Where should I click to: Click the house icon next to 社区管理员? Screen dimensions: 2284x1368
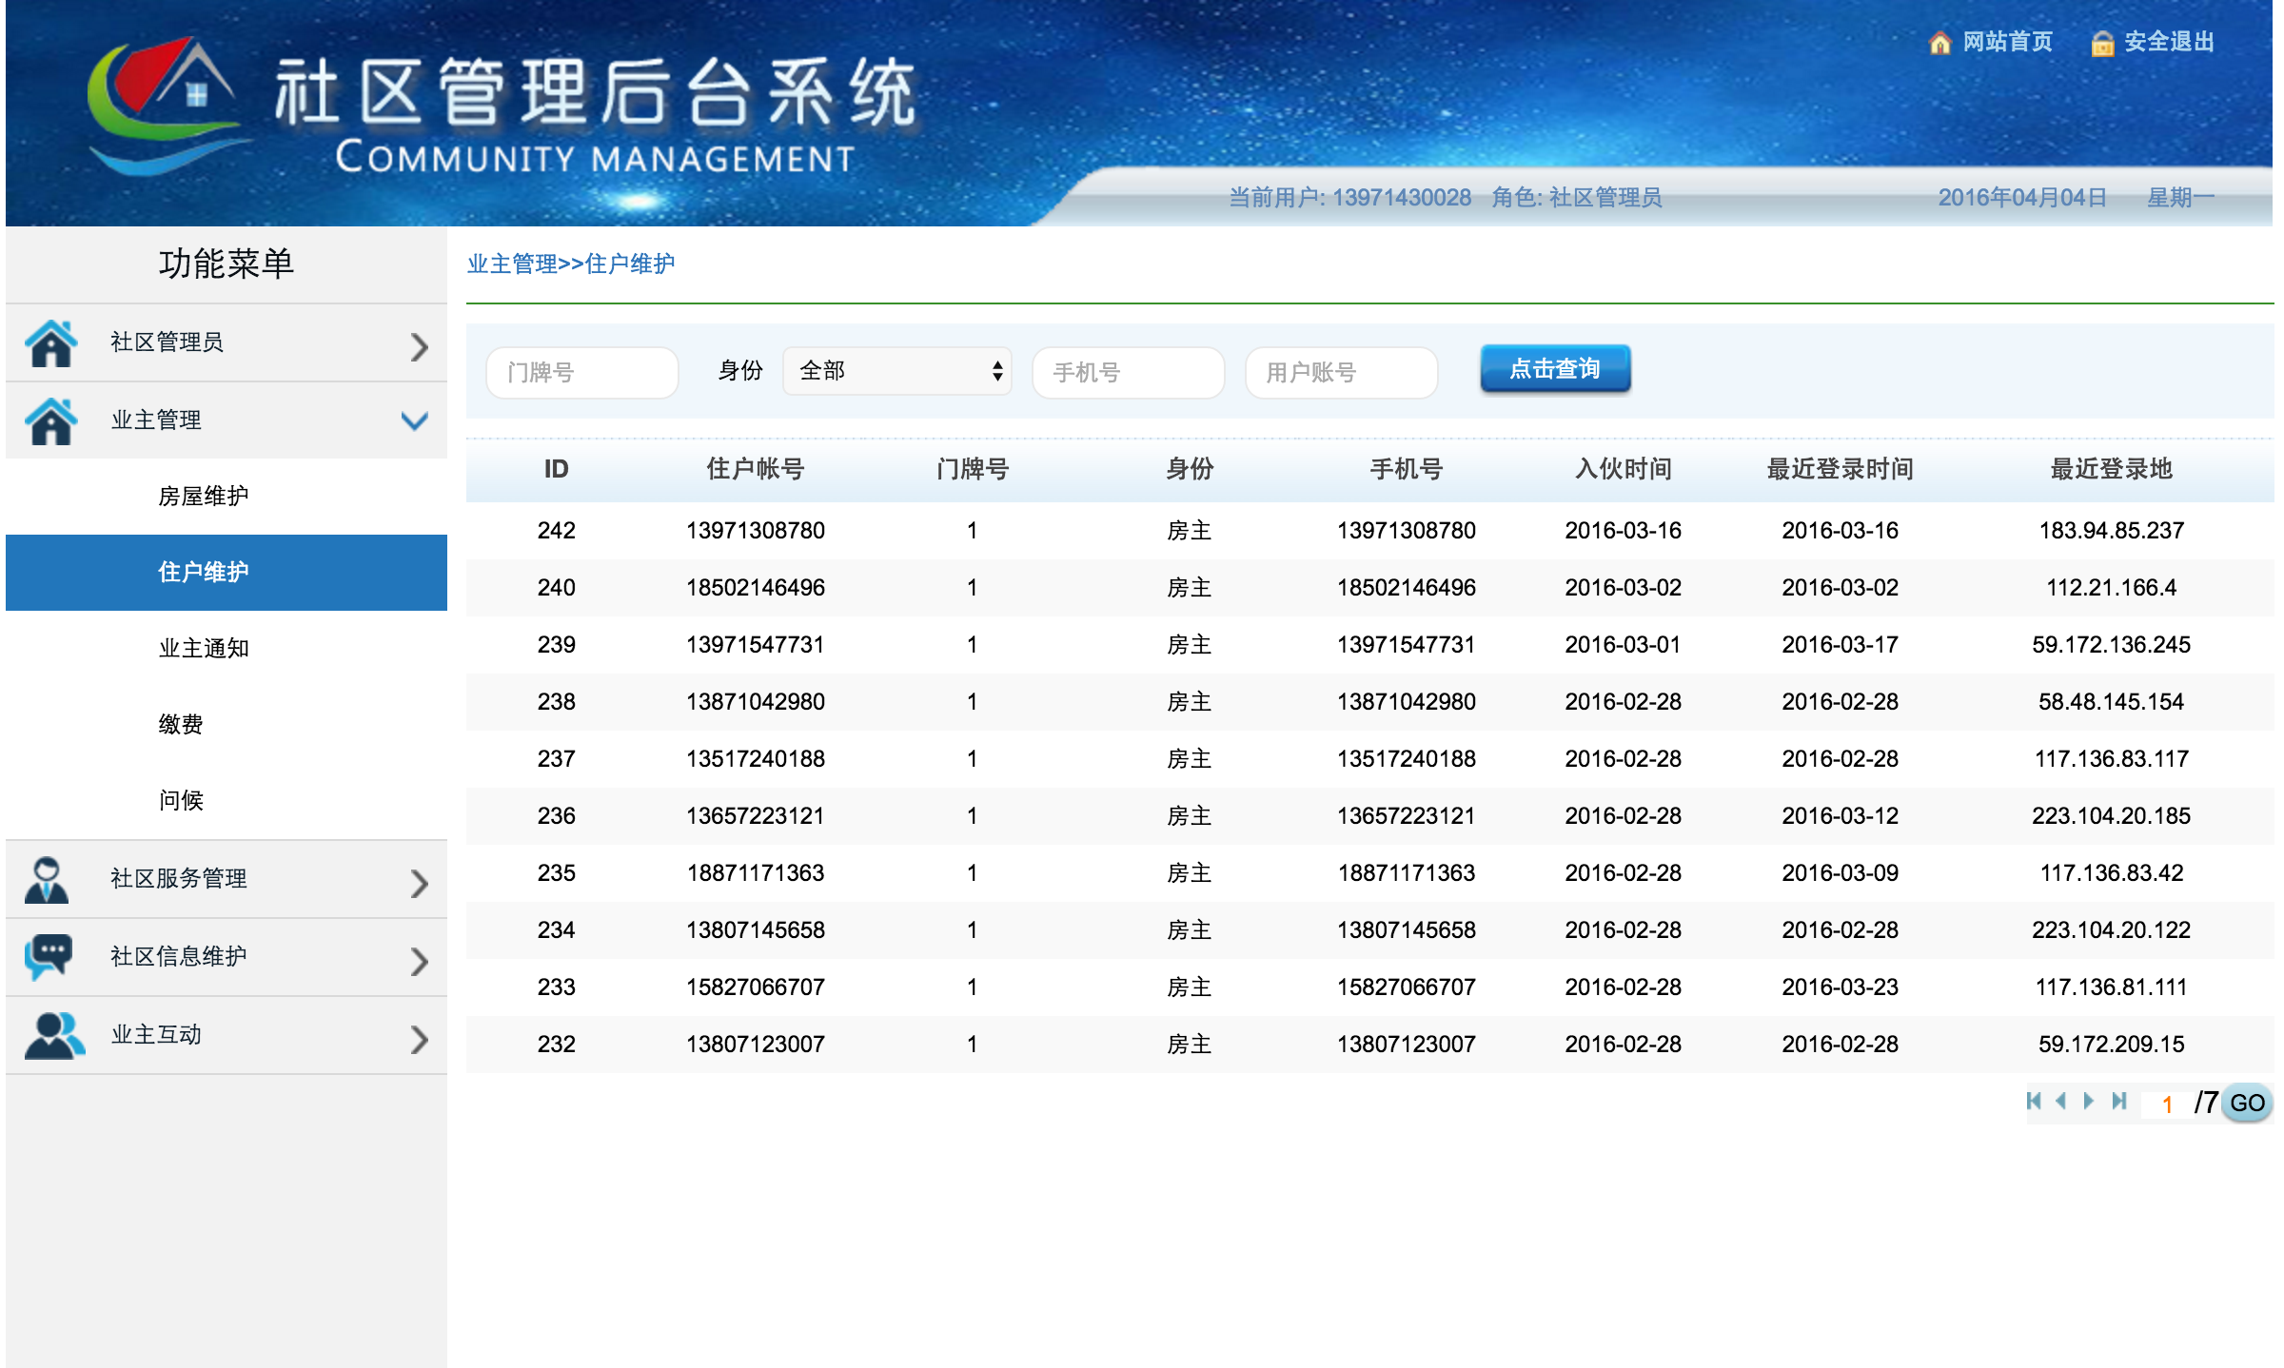pyautogui.click(x=50, y=343)
